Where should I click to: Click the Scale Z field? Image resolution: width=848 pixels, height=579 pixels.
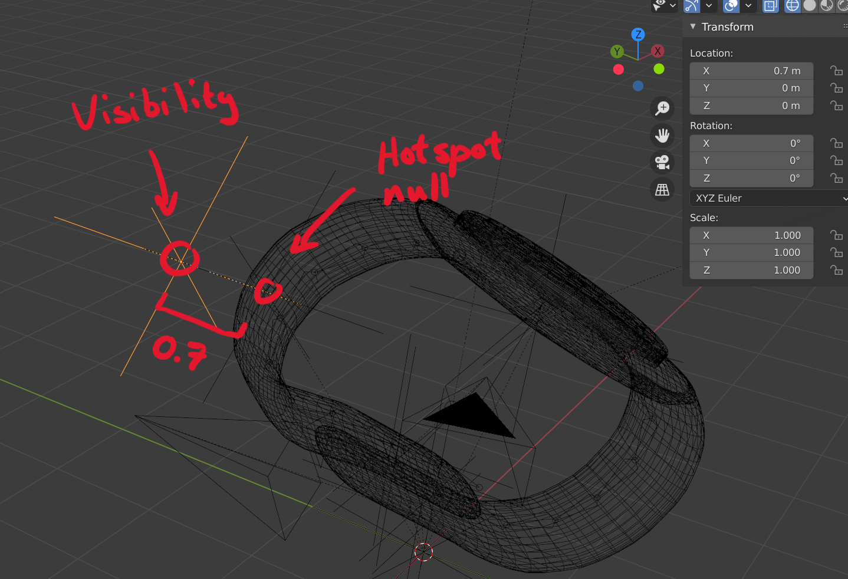751,270
